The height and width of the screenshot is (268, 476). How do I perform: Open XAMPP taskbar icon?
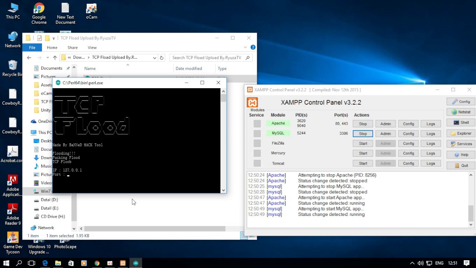coord(123,263)
